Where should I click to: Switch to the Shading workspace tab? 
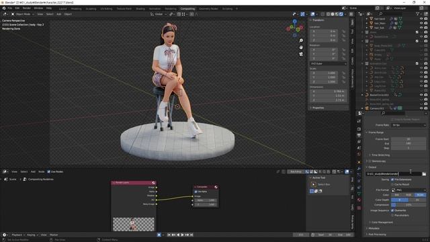point(140,9)
